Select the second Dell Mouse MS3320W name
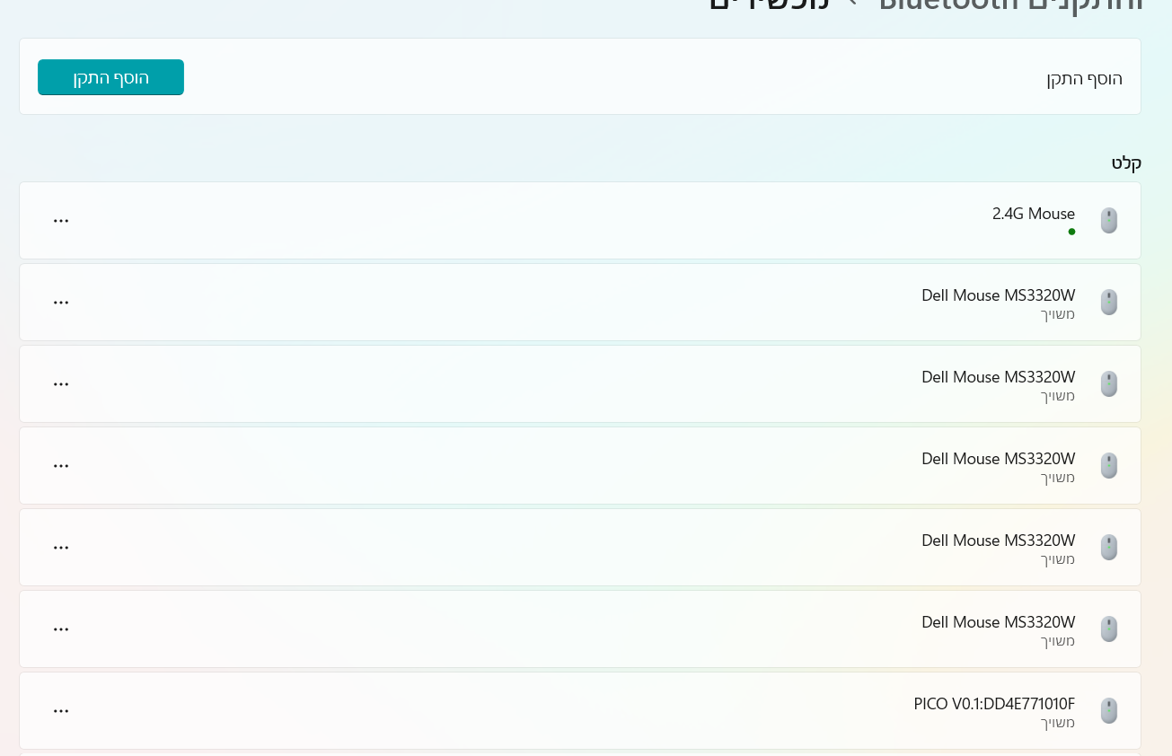Image resolution: width=1172 pixels, height=756 pixels. [x=999, y=377]
